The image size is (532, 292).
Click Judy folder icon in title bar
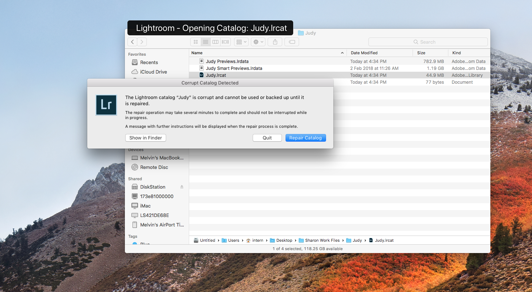pyautogui.click(x=301, y=33)
